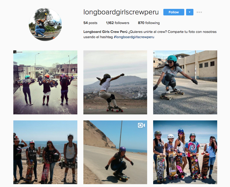The image size is (230, 187).
Task: Click the Longboard Girls Crew Perú bio name
Action: click(105, 32)
